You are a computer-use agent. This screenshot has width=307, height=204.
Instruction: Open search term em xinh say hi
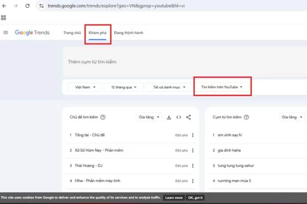coord(230,135)
